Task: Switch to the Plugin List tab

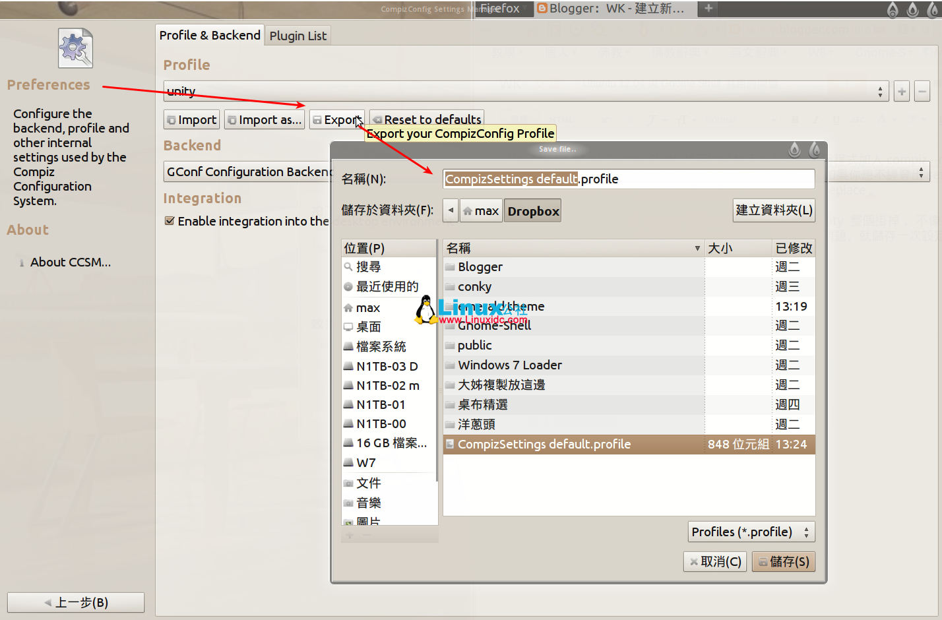Action: tap(298, 36)
